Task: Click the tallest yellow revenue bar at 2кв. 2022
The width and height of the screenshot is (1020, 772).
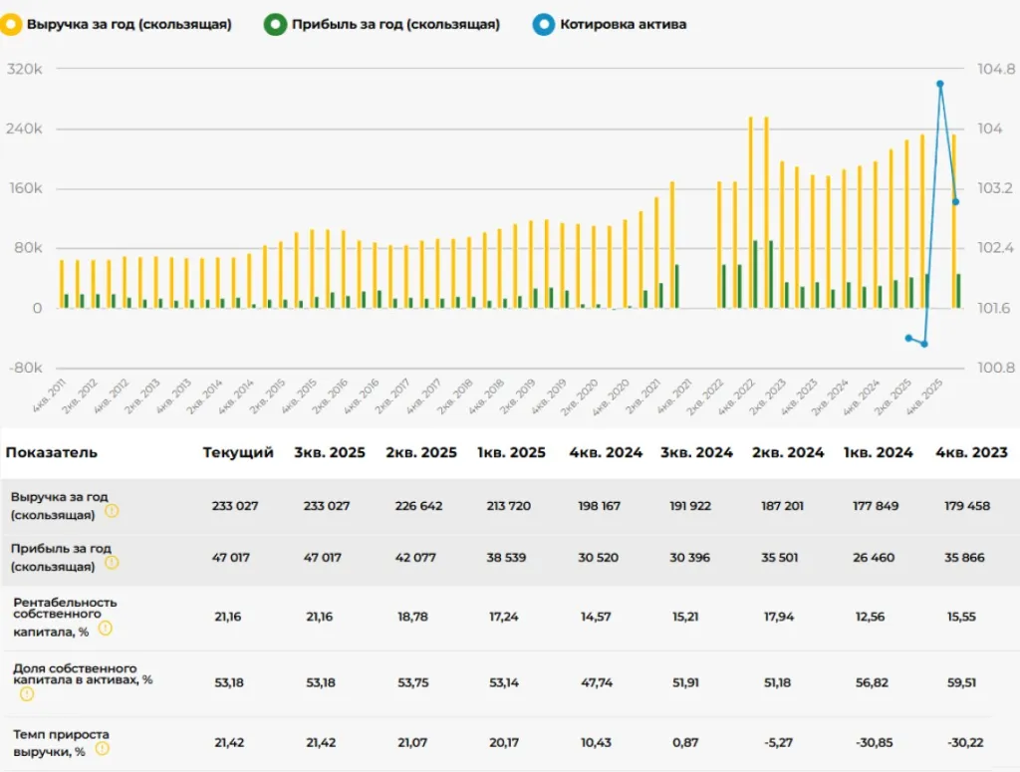Action: point(750,212)
